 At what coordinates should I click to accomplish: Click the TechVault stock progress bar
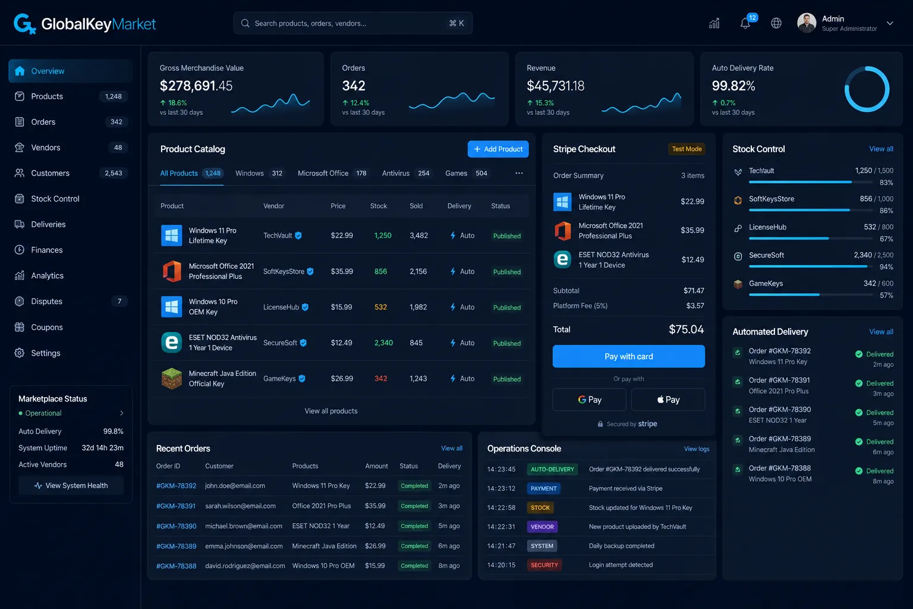click(x=810, y=182)
